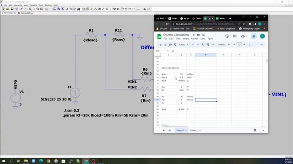Select the draw wire pencil tool
The width and height of the screenshot is (293, 164).
[x=92, y=9]
